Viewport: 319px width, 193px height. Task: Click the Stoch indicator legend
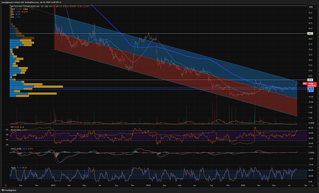pos(18,168)
